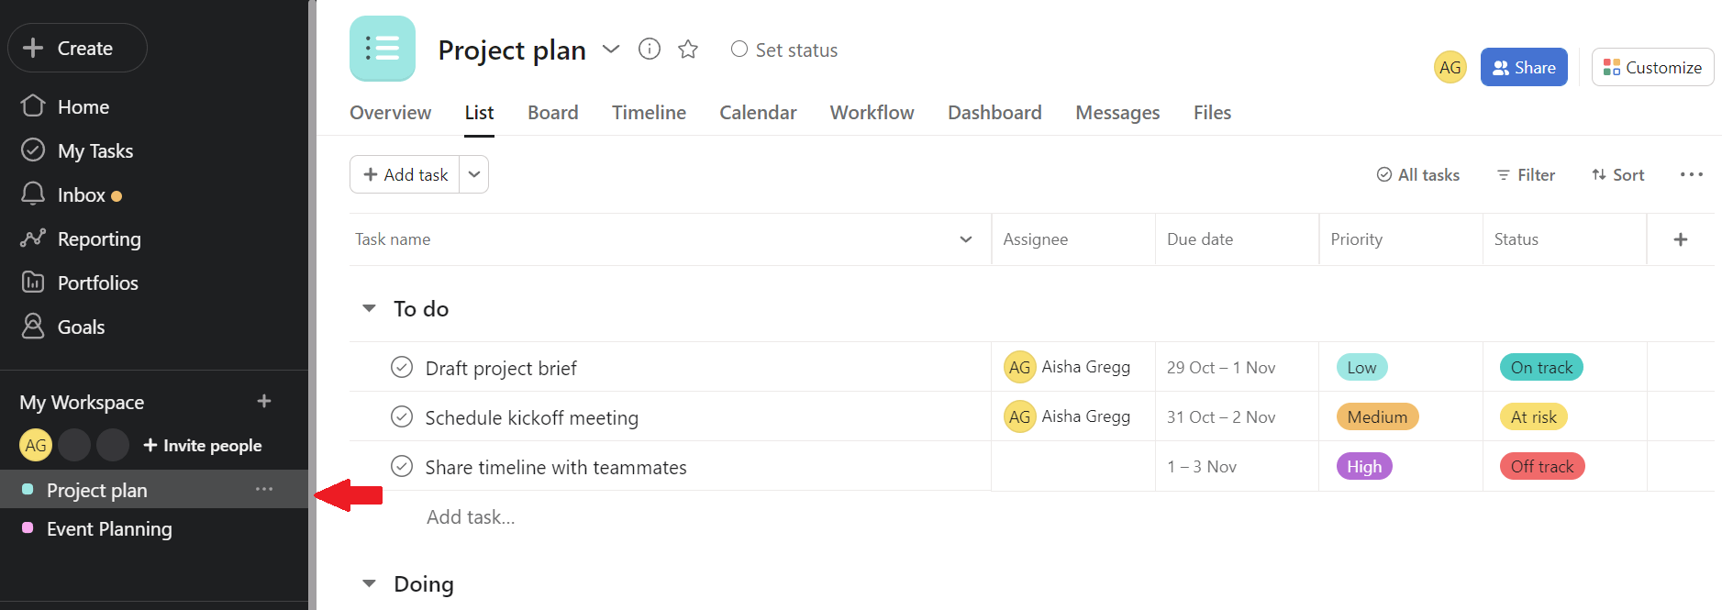Open the Project plan title dropdown
The height and width of the screenshot is (610, 1722).
(x=611, y=50)
